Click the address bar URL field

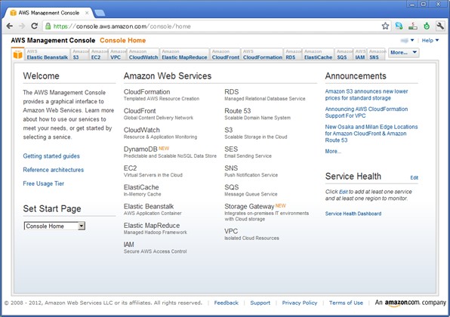(212, 26)
